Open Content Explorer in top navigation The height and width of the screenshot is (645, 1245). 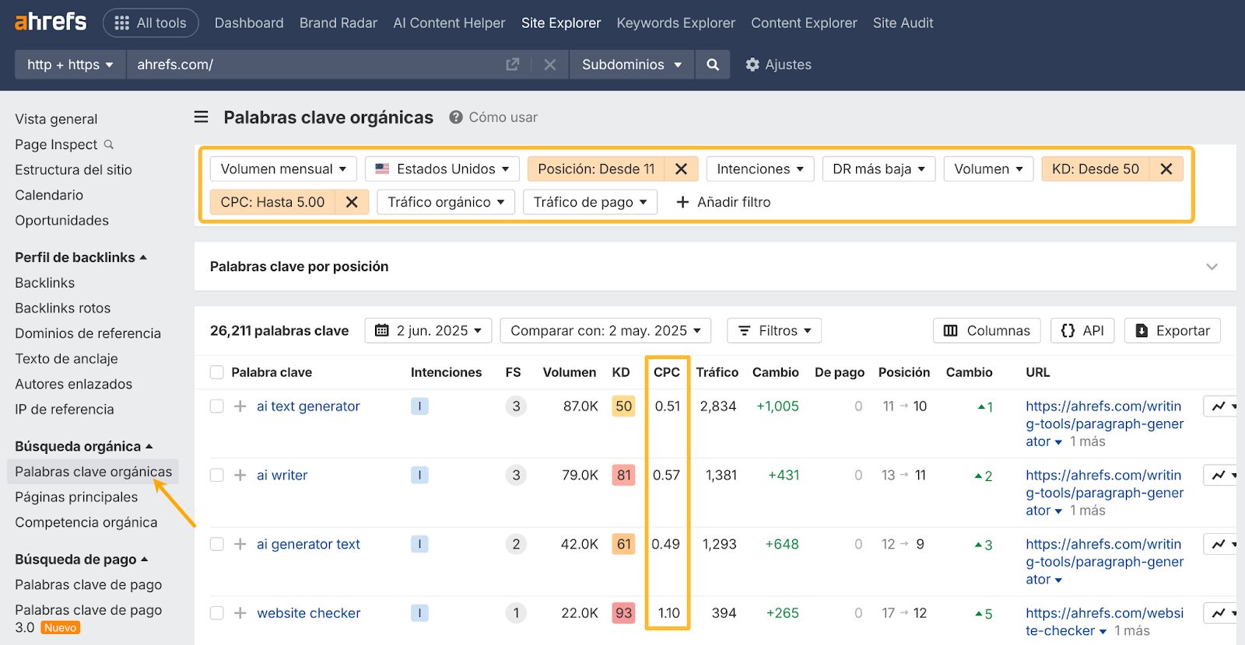tap(804, 23)
